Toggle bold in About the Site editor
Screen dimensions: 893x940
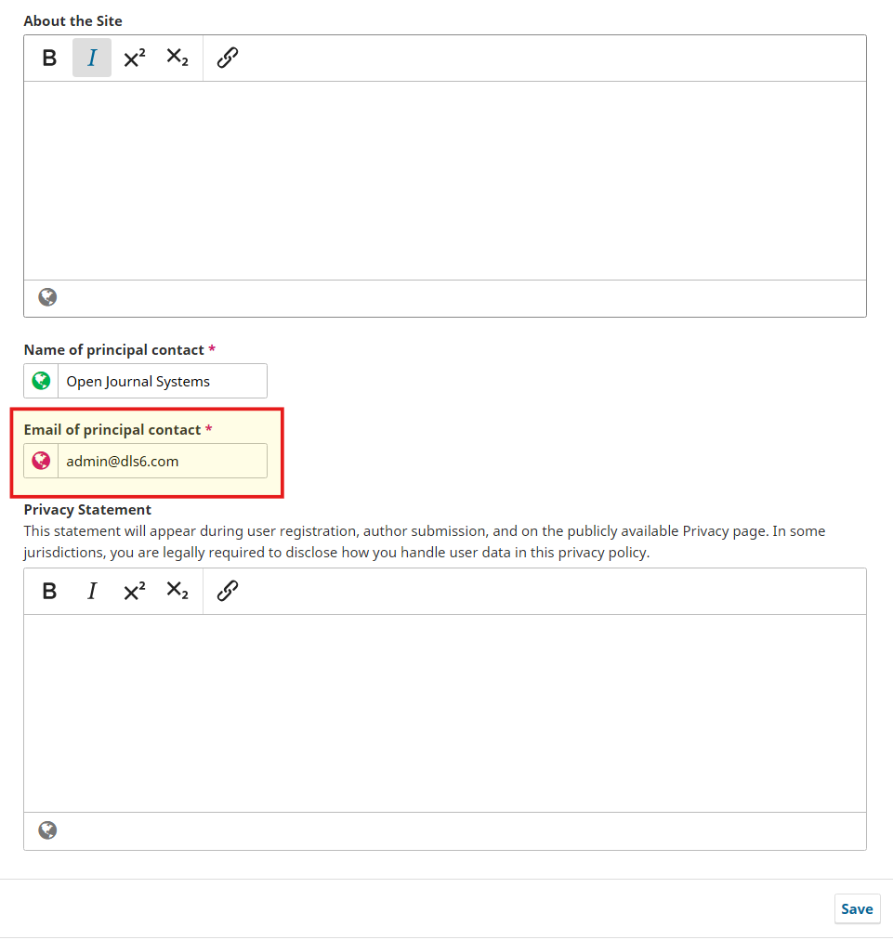tap(50, 58)
